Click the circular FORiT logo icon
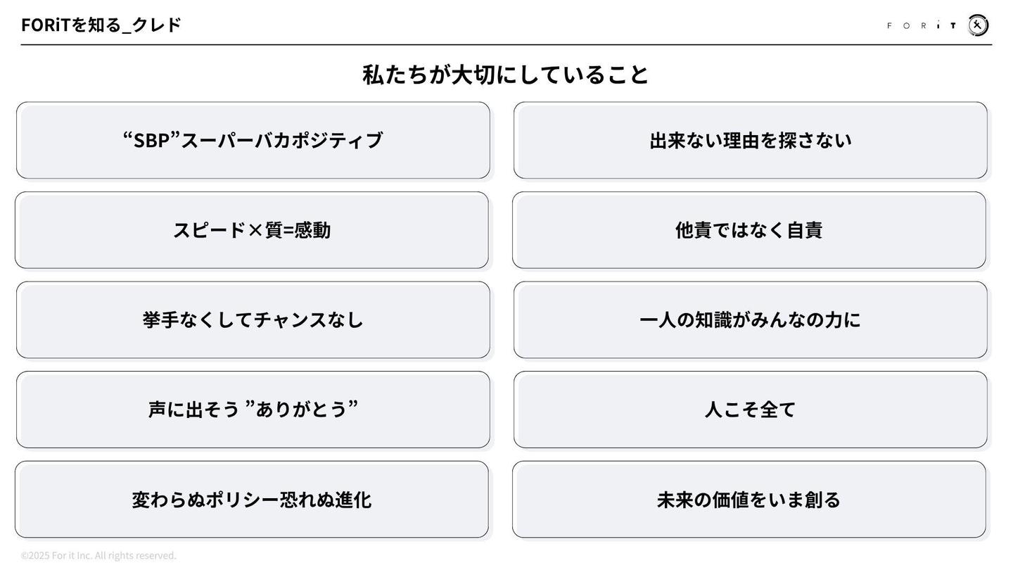 [x=978, y=25]
